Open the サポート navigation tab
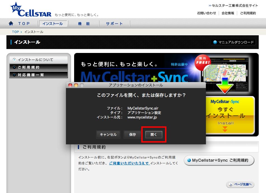This screenshot has height=193, width=266. point(114,24)
